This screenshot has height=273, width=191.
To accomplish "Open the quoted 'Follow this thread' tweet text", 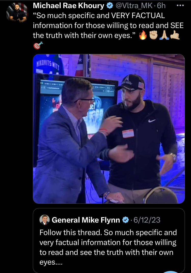I will tap(108, 247).
